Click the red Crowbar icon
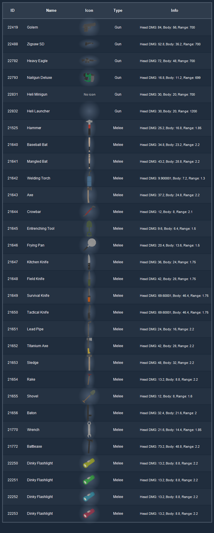 (x=89, y=212)
